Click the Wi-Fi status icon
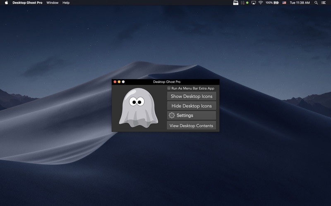331x206 pixels. [x=261, y=3]
